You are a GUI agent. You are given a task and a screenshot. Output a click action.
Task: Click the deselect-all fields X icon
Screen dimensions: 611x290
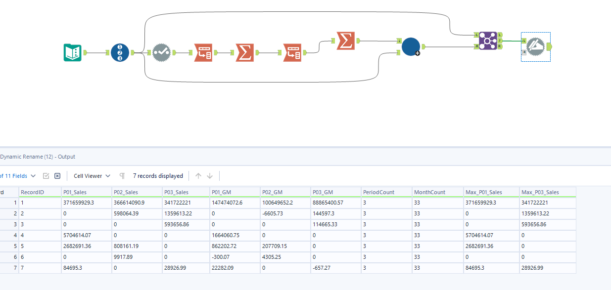[x=57, y=176]
